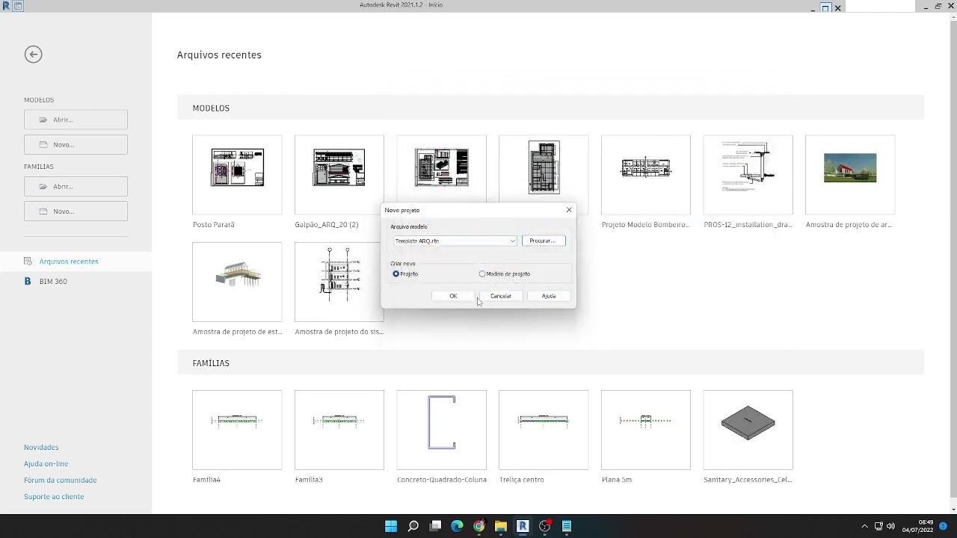Open Concreto-Quadrado-Coluna thumbnail
This screenshot has height=538, width=957.
pos(442,430)
